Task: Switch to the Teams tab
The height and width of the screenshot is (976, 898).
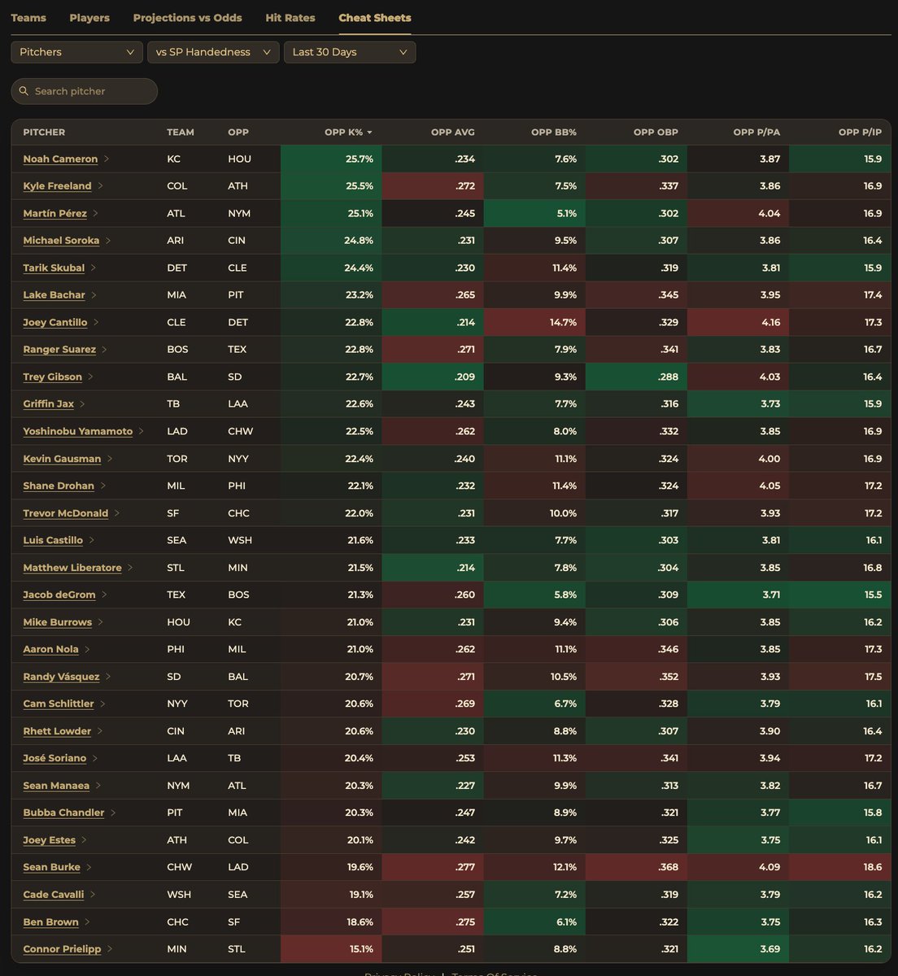Action: [x=28, y=18]
